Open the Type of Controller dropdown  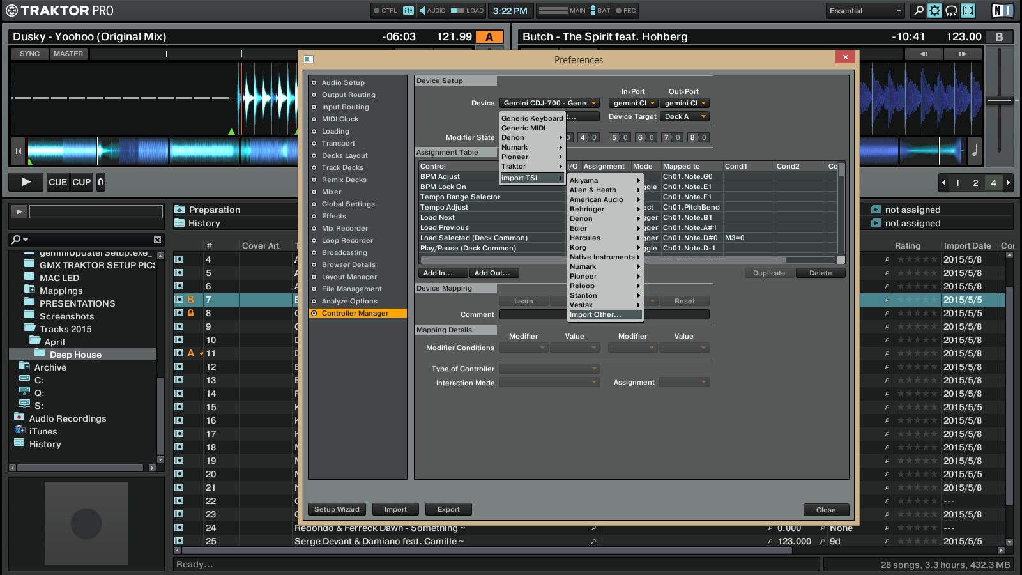point(549,369)
